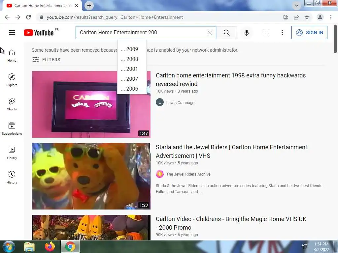Open the YouTube hamburger guide menu

12,33
